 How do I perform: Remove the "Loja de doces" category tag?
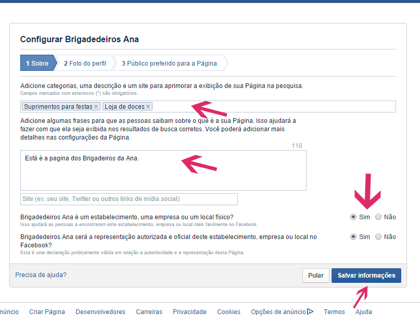click(x=148, y=106)
